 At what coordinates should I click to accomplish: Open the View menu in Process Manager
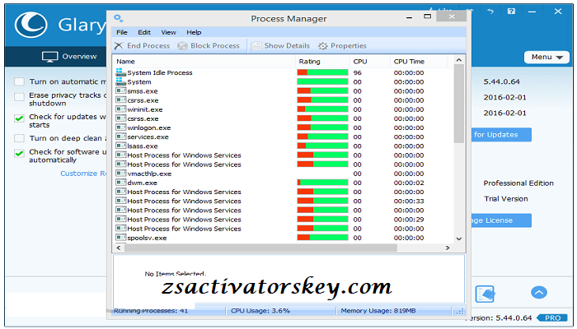click(x=168, y=32)
